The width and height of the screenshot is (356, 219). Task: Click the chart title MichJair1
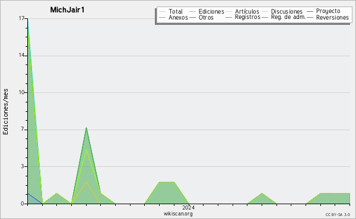[x=67, y=9]
